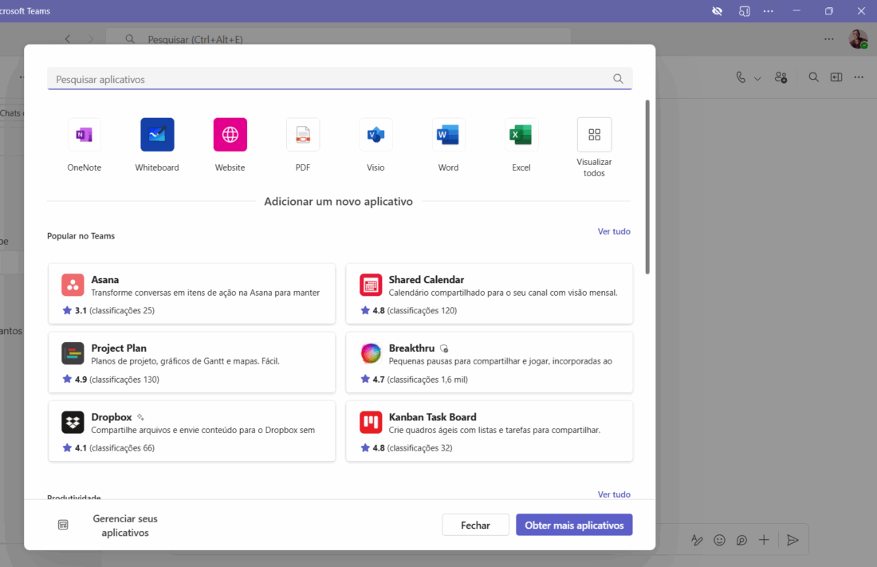Click the Shared Calendar app logo
Image resolution: width=877 pixels, height=567 pixels.
(370, 285)
